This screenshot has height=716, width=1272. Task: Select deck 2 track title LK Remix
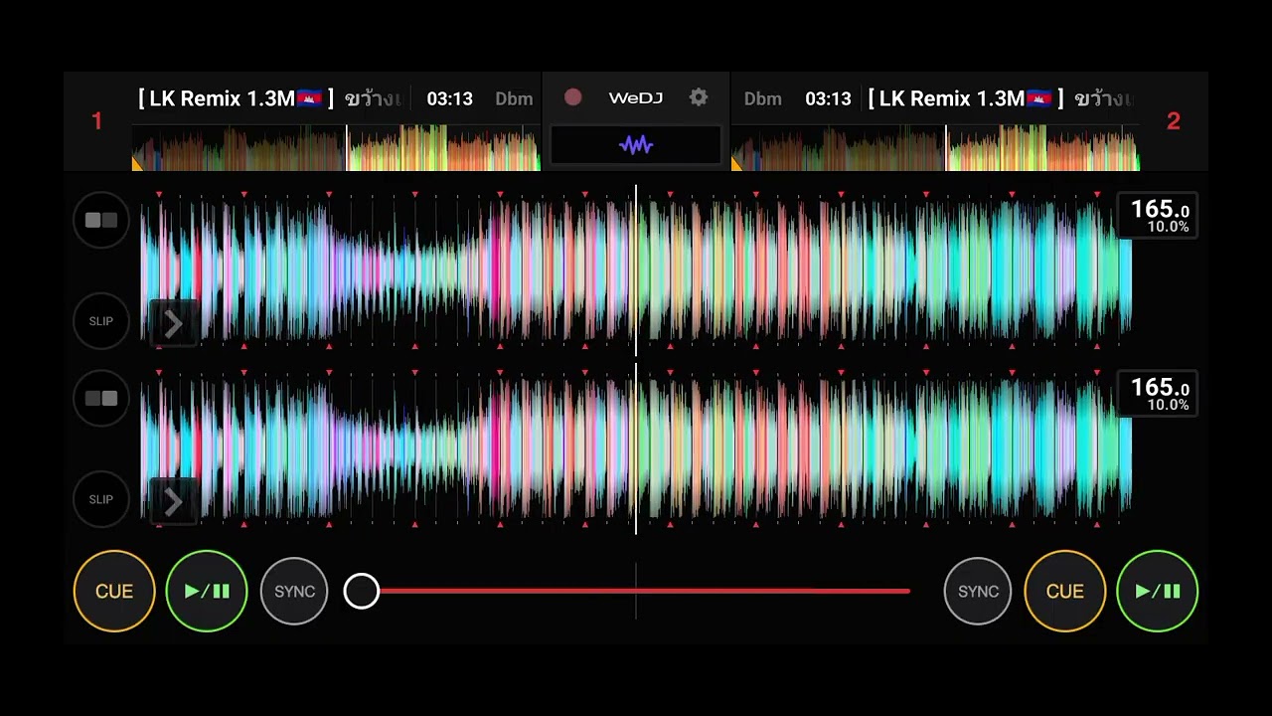(999, 98)
